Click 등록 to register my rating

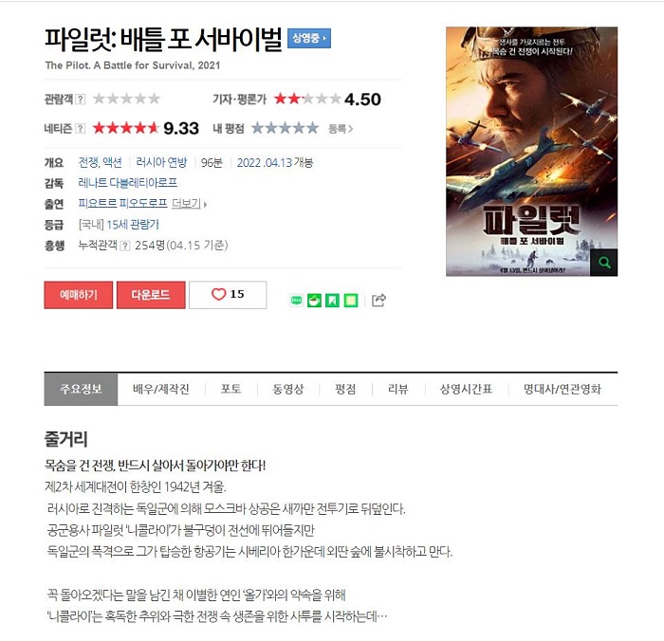(x=341, y=129)
